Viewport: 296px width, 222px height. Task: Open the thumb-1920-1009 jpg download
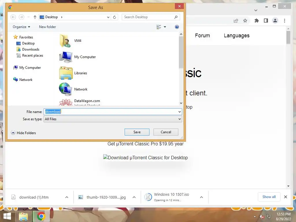point(106,197)
